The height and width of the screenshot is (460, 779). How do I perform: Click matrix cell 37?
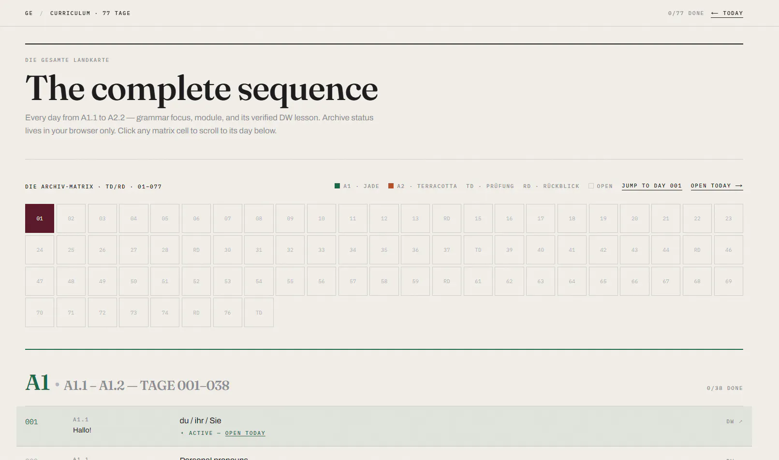447,250
